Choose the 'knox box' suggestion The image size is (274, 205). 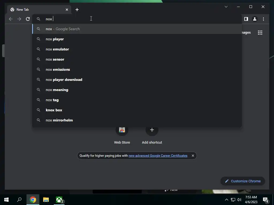[137, 110]
